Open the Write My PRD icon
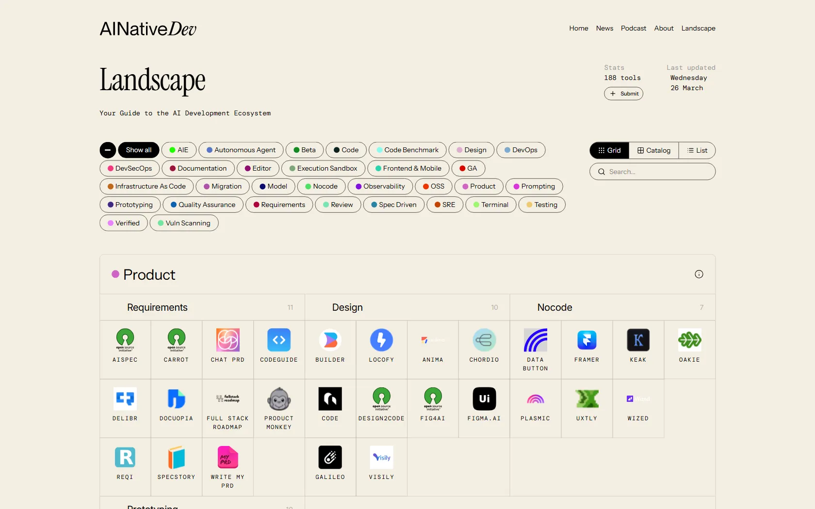The image size is (815, 509). click(x=228, y=457)
